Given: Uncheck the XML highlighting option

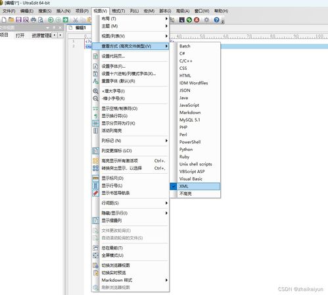Looking at the screenshot, I should tap(195, 186).
